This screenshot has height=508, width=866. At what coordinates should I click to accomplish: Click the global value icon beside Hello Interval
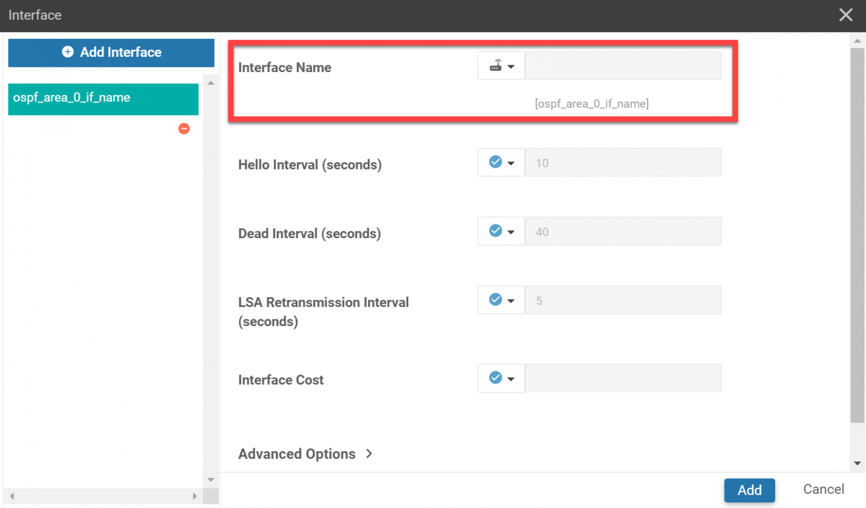(494, 162)
